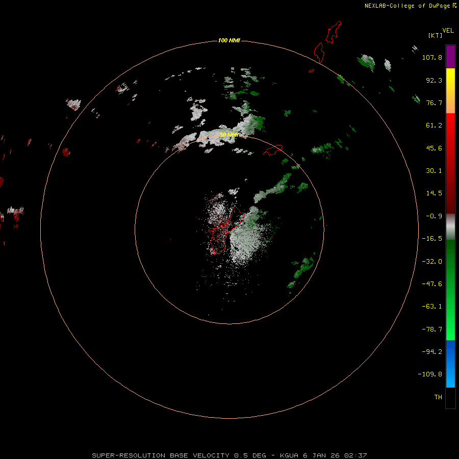Click the 50 NMI range ring label
This screenshot has height=459, width=459.
point(229,135)
